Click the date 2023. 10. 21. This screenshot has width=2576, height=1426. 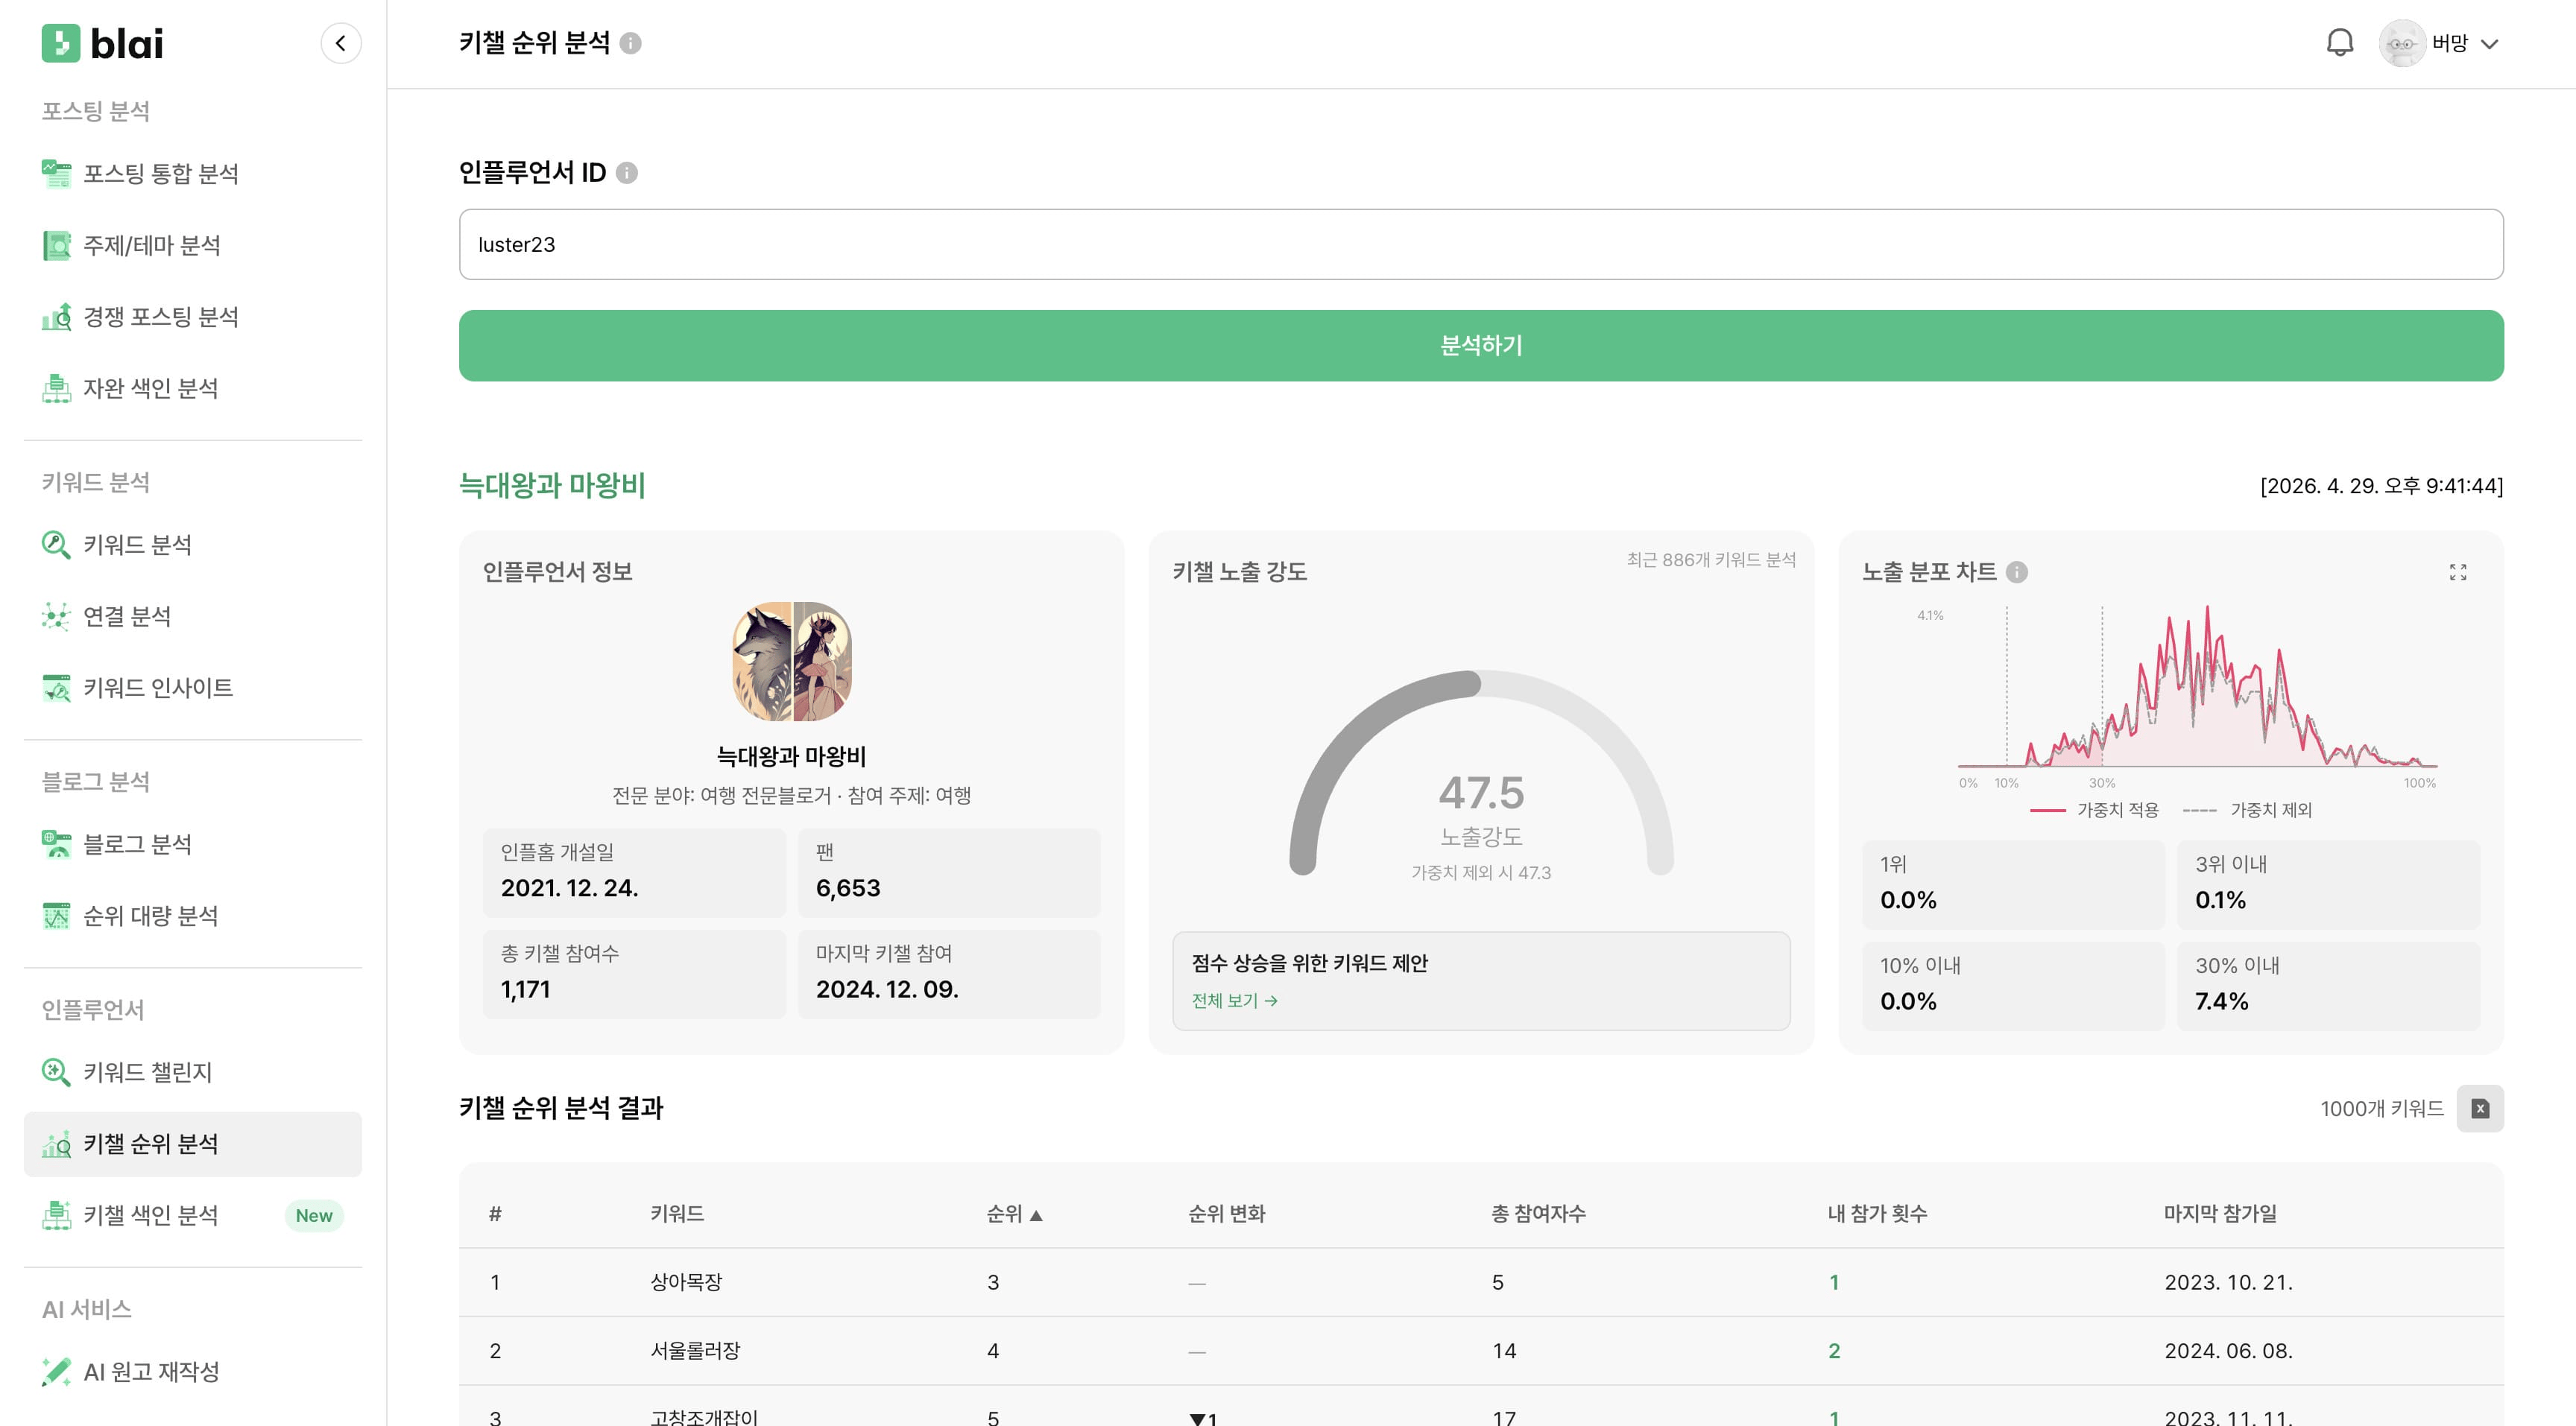point(2228,1282)
